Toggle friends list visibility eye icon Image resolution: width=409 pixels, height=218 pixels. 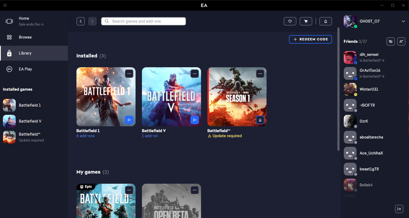[x=391, y=41]
